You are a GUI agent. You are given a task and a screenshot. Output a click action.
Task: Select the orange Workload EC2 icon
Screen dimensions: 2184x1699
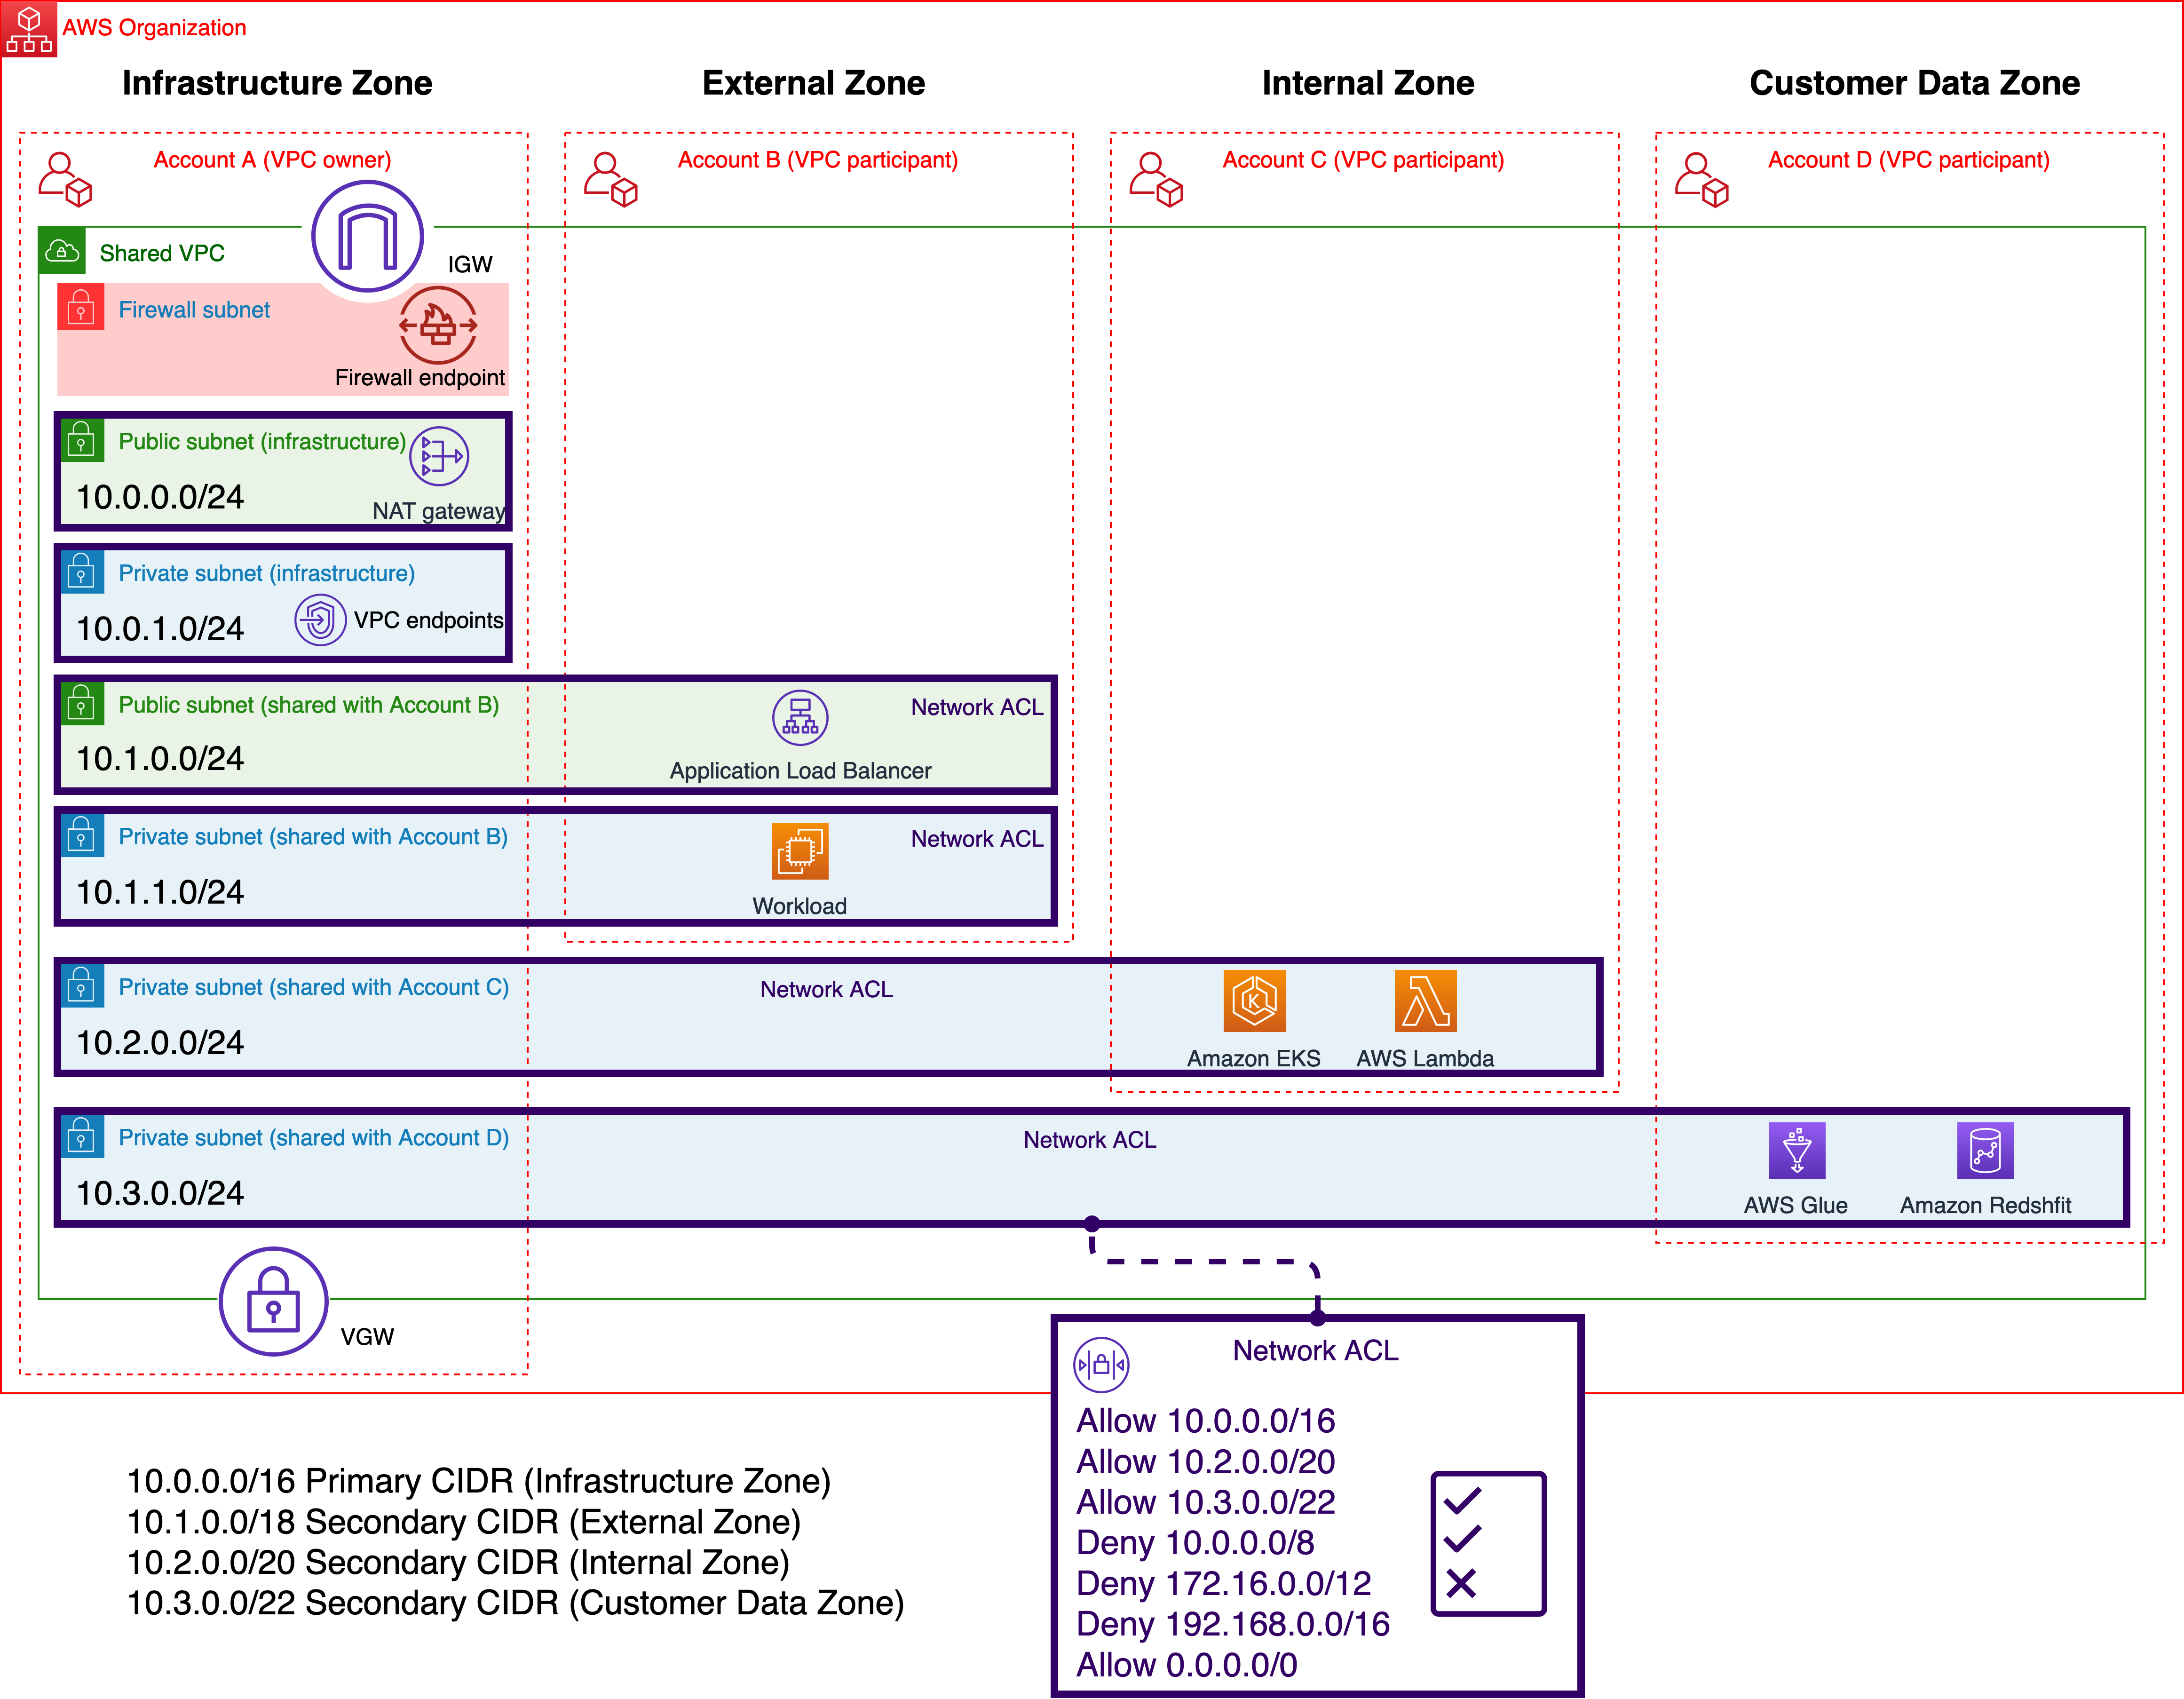(800, 851)
